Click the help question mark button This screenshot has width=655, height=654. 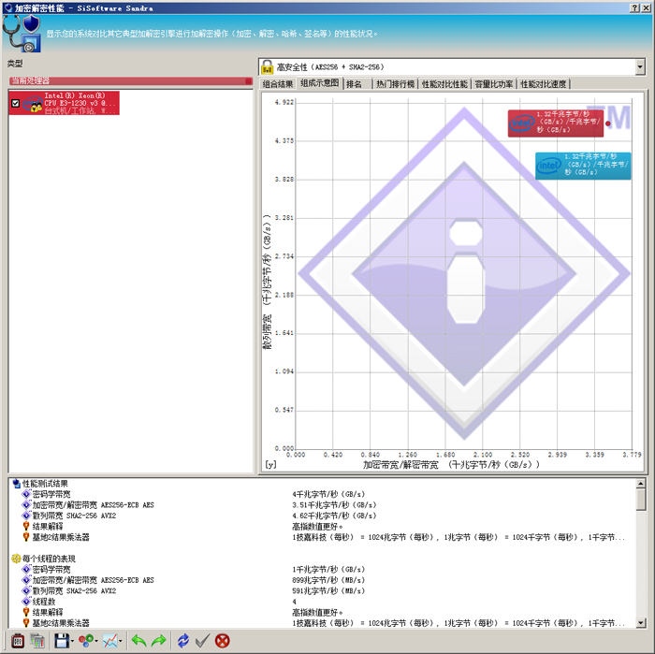634,7
